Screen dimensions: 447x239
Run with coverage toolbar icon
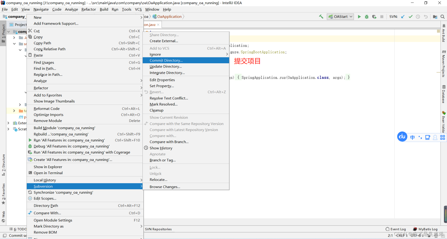click(374, 17)
